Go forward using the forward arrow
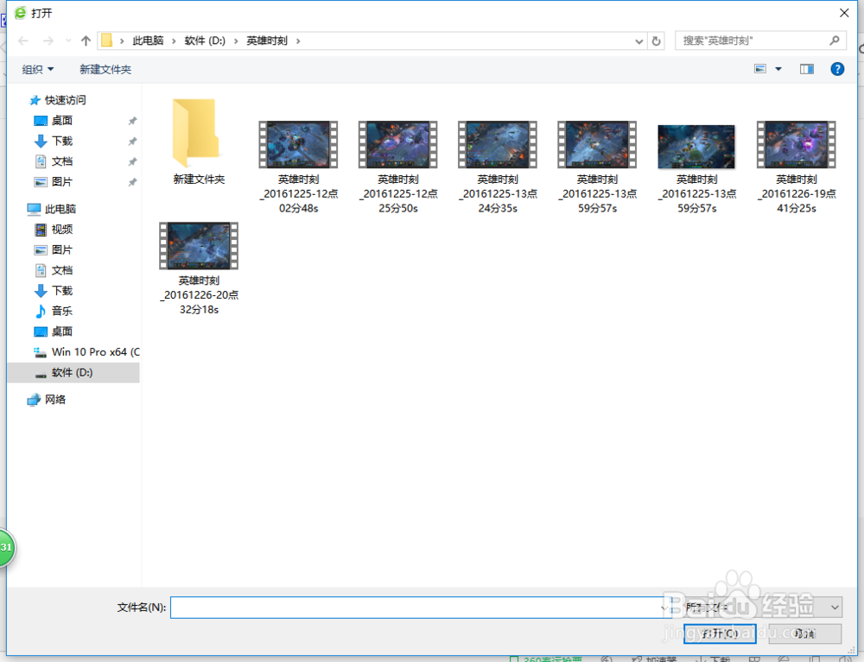864x662 pixels. click(x=48, y=41)
